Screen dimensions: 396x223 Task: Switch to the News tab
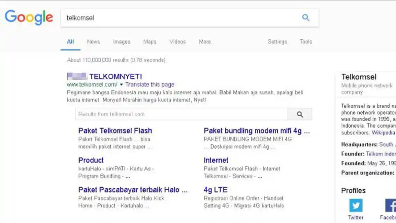(x=93, y=42)
